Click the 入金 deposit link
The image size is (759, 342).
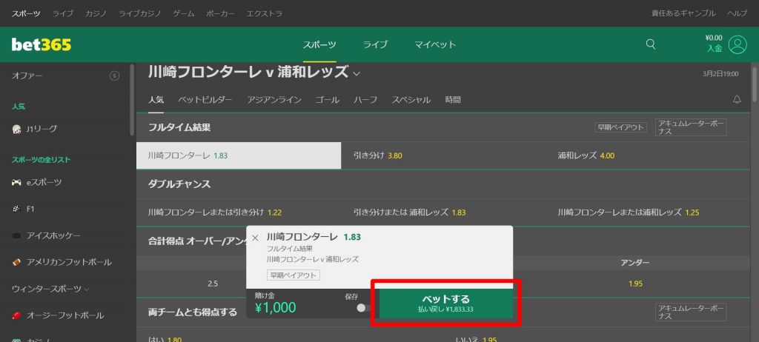point(714,48)
